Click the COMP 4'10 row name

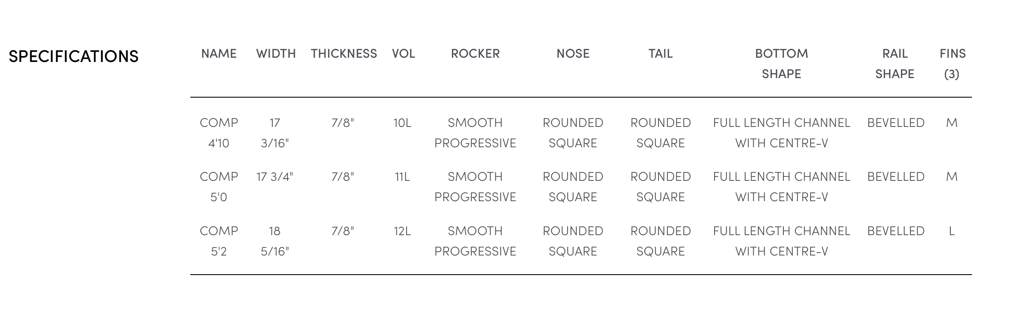point(219,133)
